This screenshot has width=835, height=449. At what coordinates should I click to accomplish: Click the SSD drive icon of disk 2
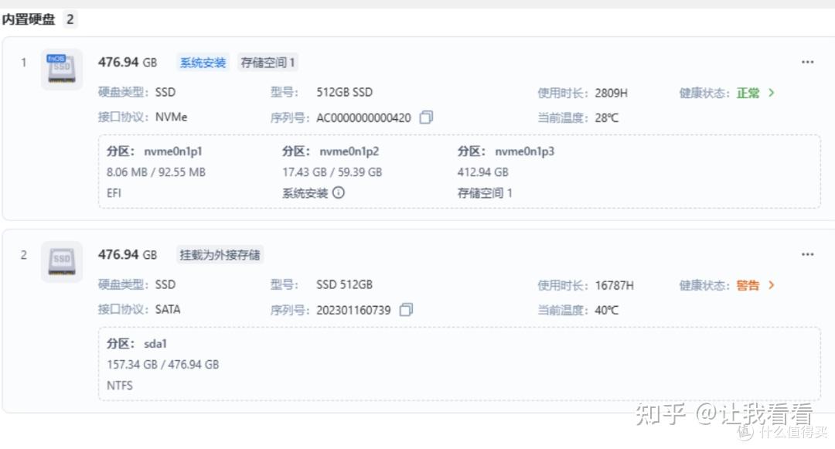62,262
